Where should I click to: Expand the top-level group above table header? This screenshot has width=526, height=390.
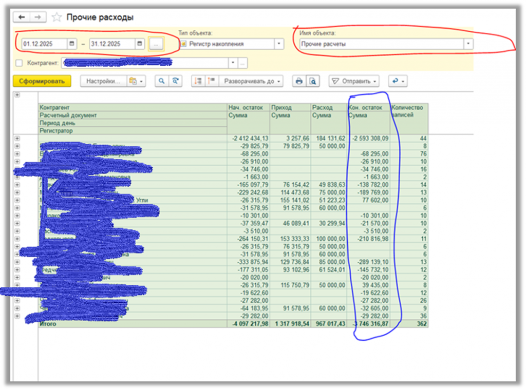(17, 94)
